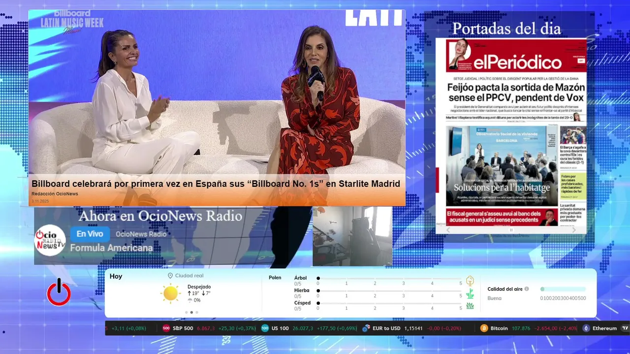Click the Formula Americana program title
Viewport: 630px width, 354px height.
(111, 248)
